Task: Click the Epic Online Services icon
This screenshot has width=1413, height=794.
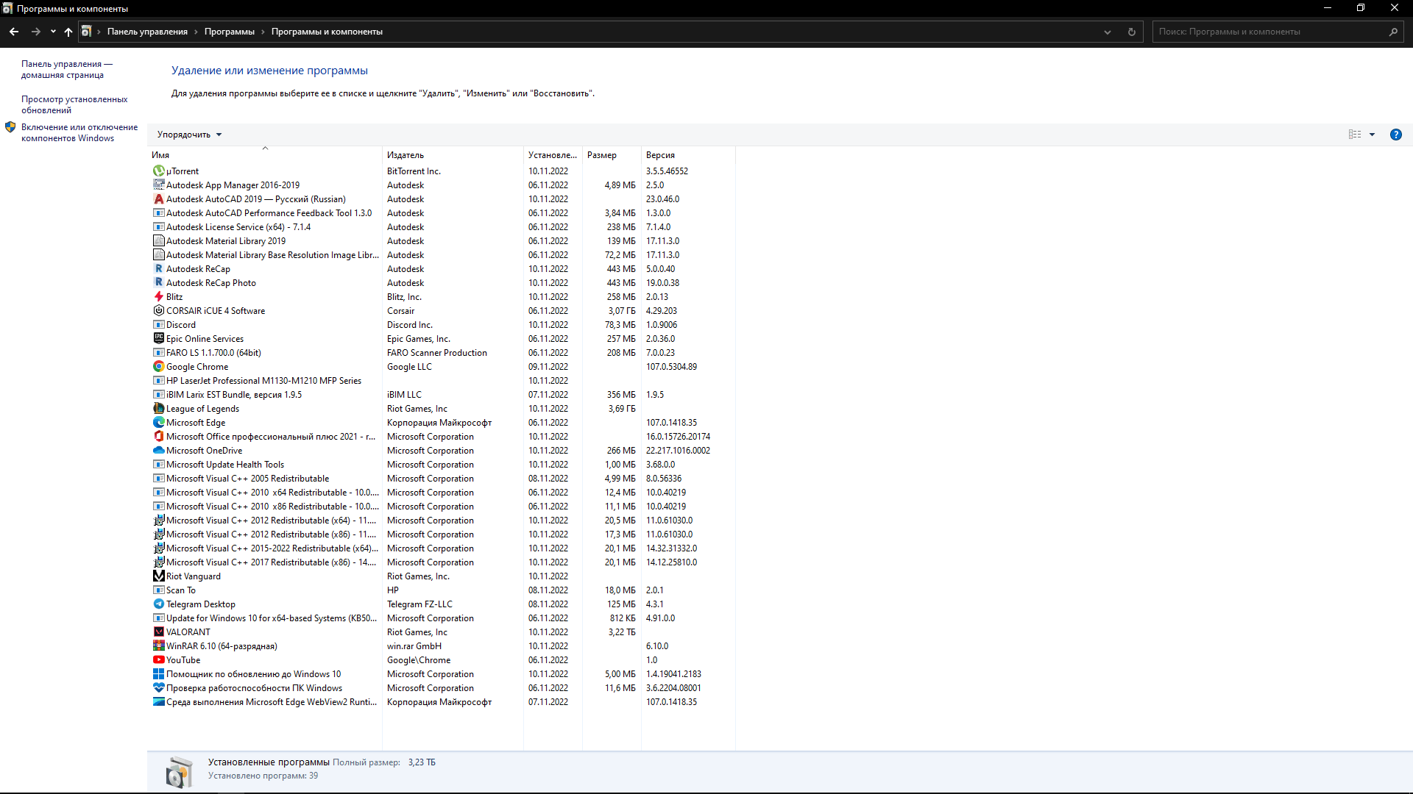Action: point(158,338)
